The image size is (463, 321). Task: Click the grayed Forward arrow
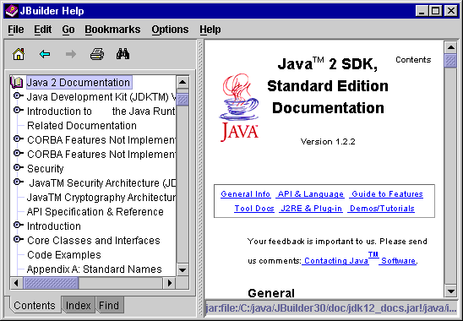71,54
